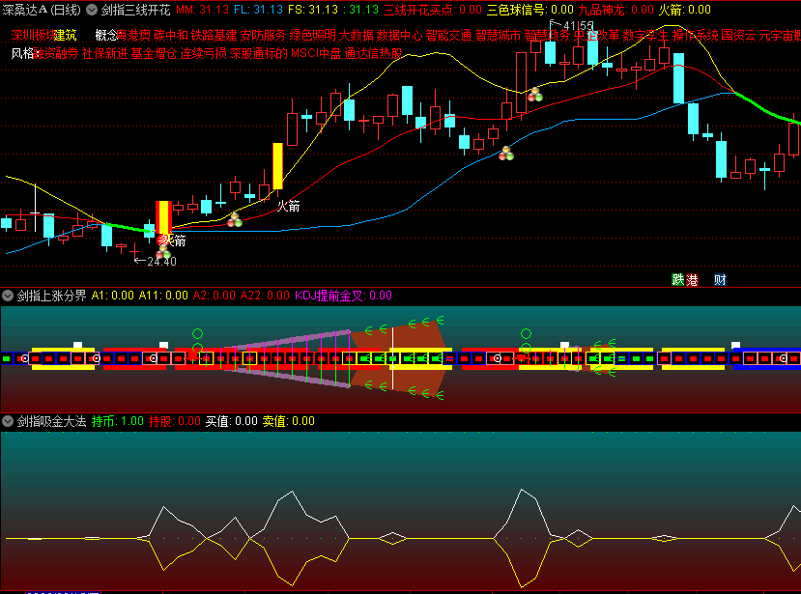Viewport: 801px width, 594px height.
Task: Click the A22: 0.00 readout
Action: pos(265,296)
